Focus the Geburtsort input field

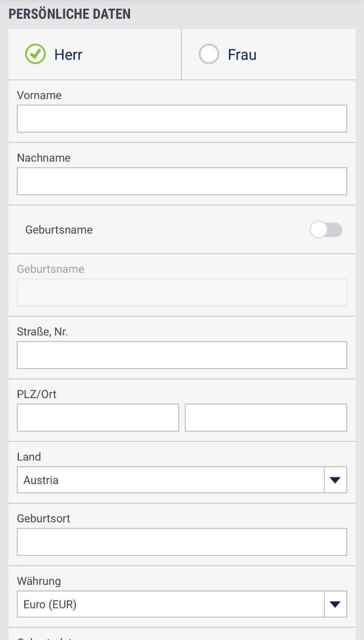click(182, 542)
